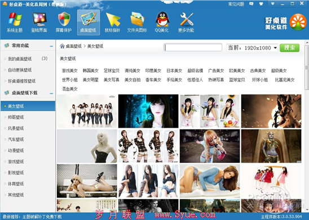Image resolution: width=309 pixels, height=220 pixels.
Task: Filter by 世界小姐 tag
Action: pyautogui.click(x=70, y=80)
